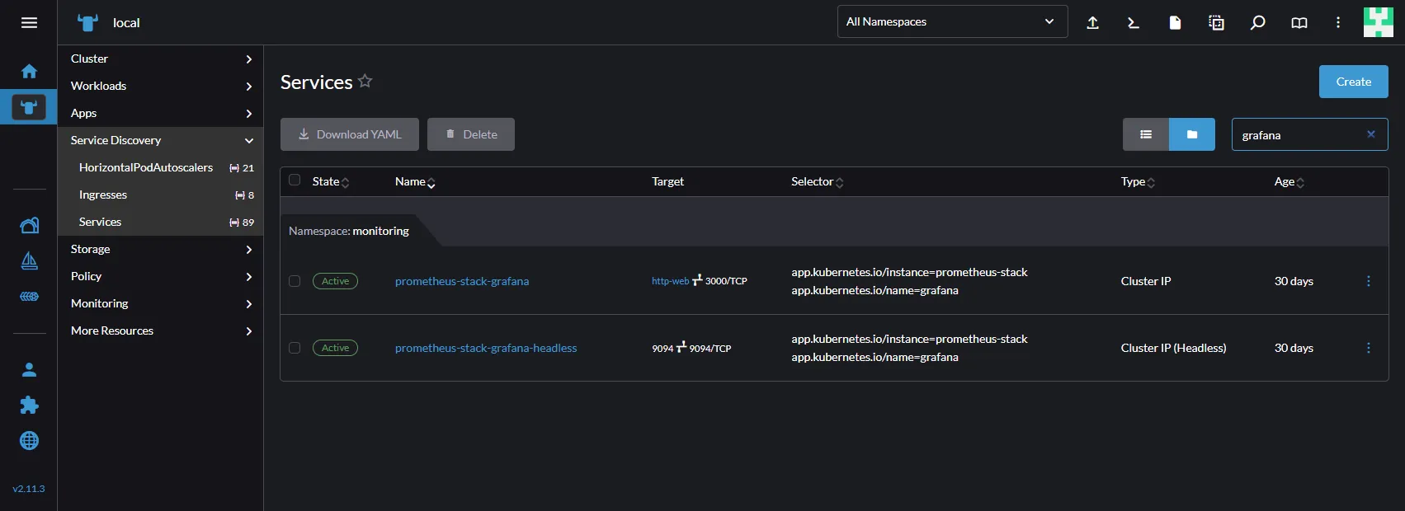Copy KubeConfig to clipboard icon
Screen dimensions: 1405x511
pyautogui.click(x=1216, y=22)
